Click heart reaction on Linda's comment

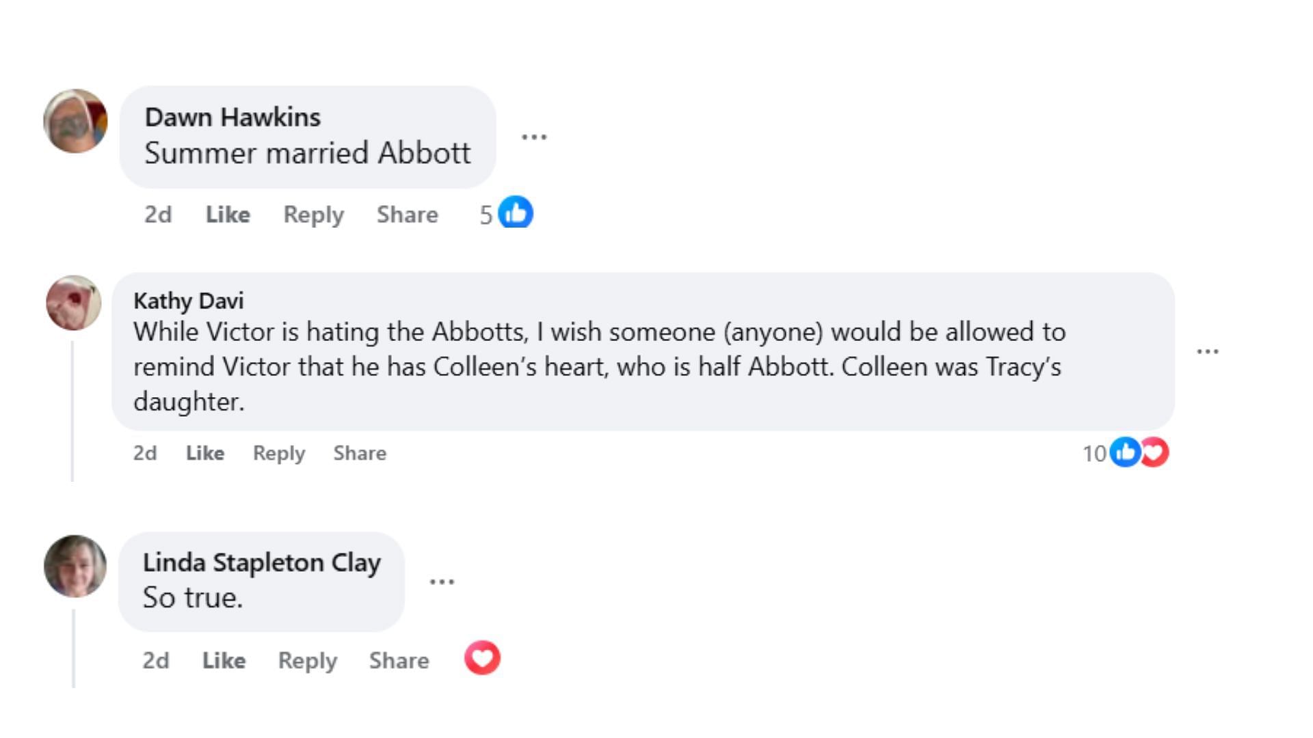coord(482,658)
